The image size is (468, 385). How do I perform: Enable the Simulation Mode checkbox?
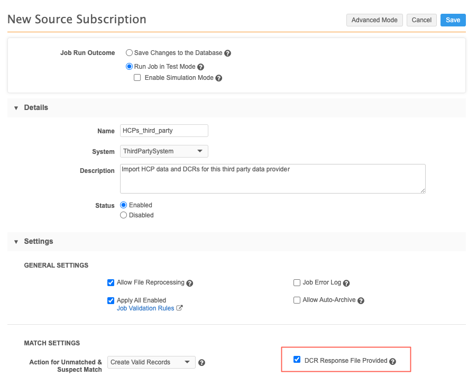[x=137, y=78]
